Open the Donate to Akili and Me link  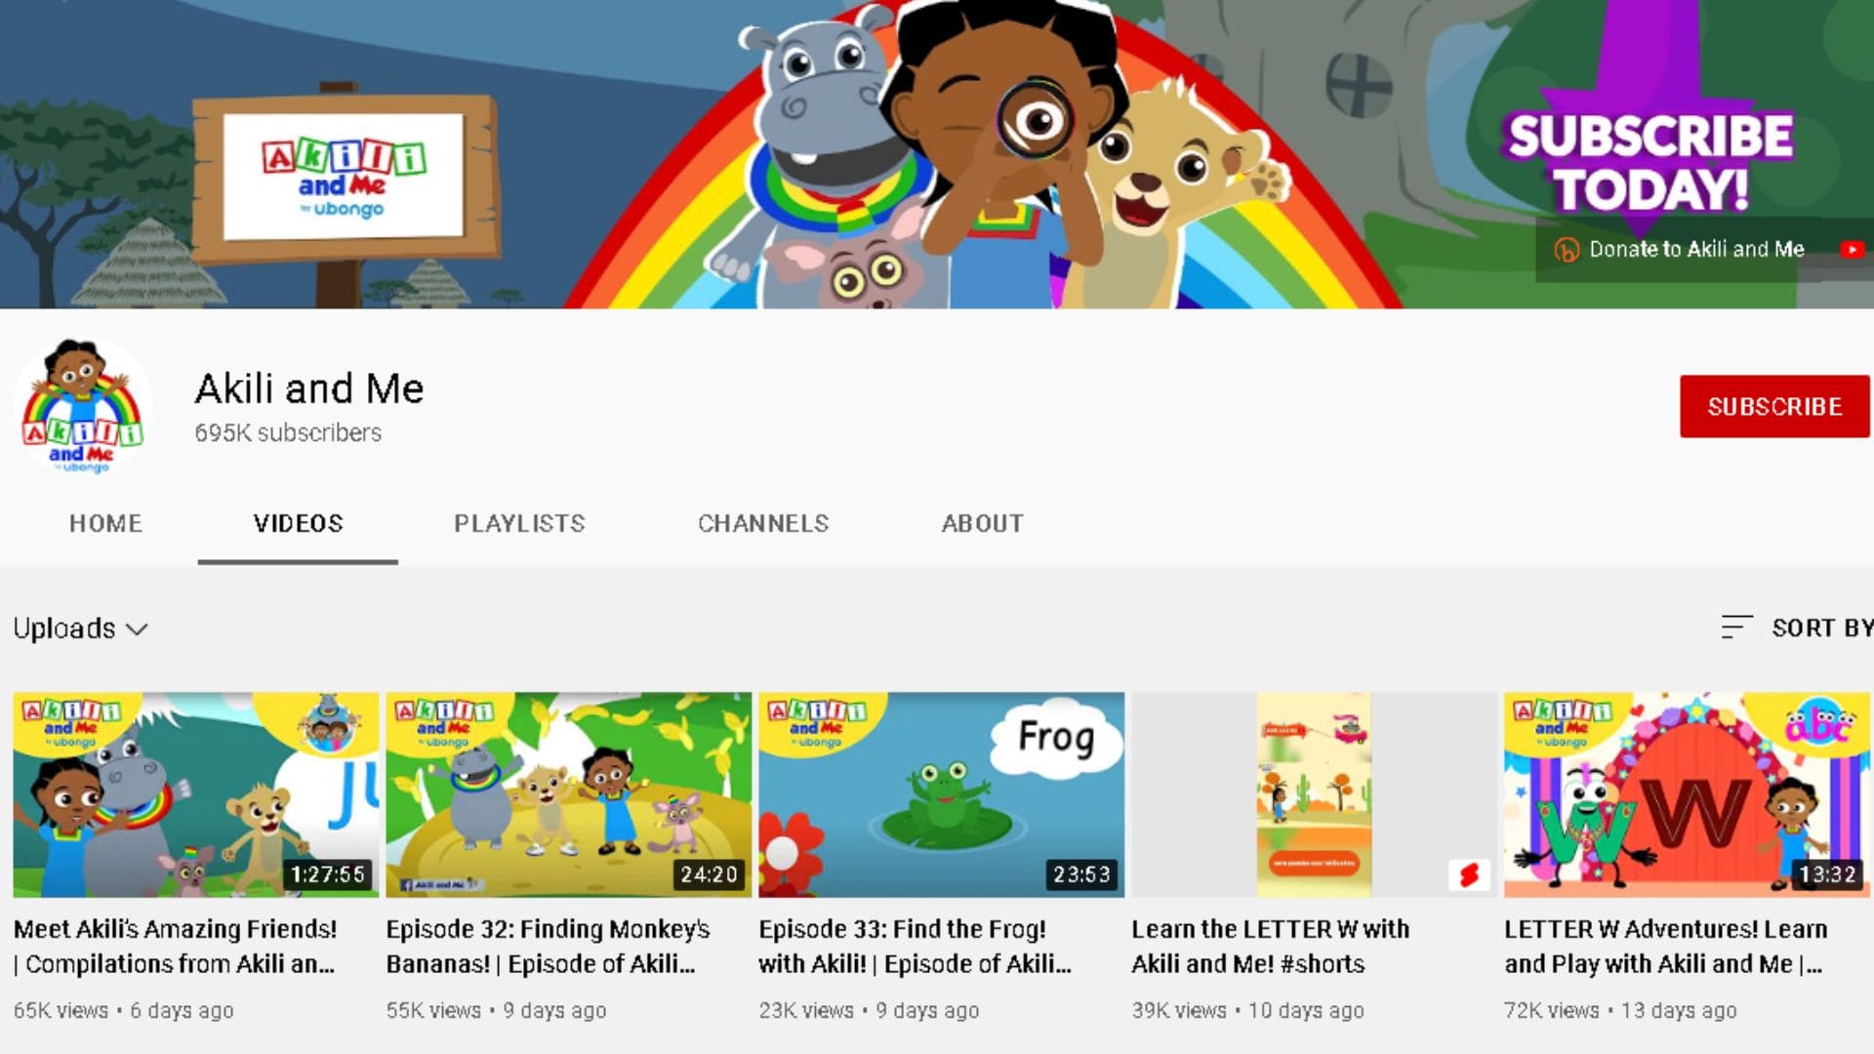click(1695, 250)
